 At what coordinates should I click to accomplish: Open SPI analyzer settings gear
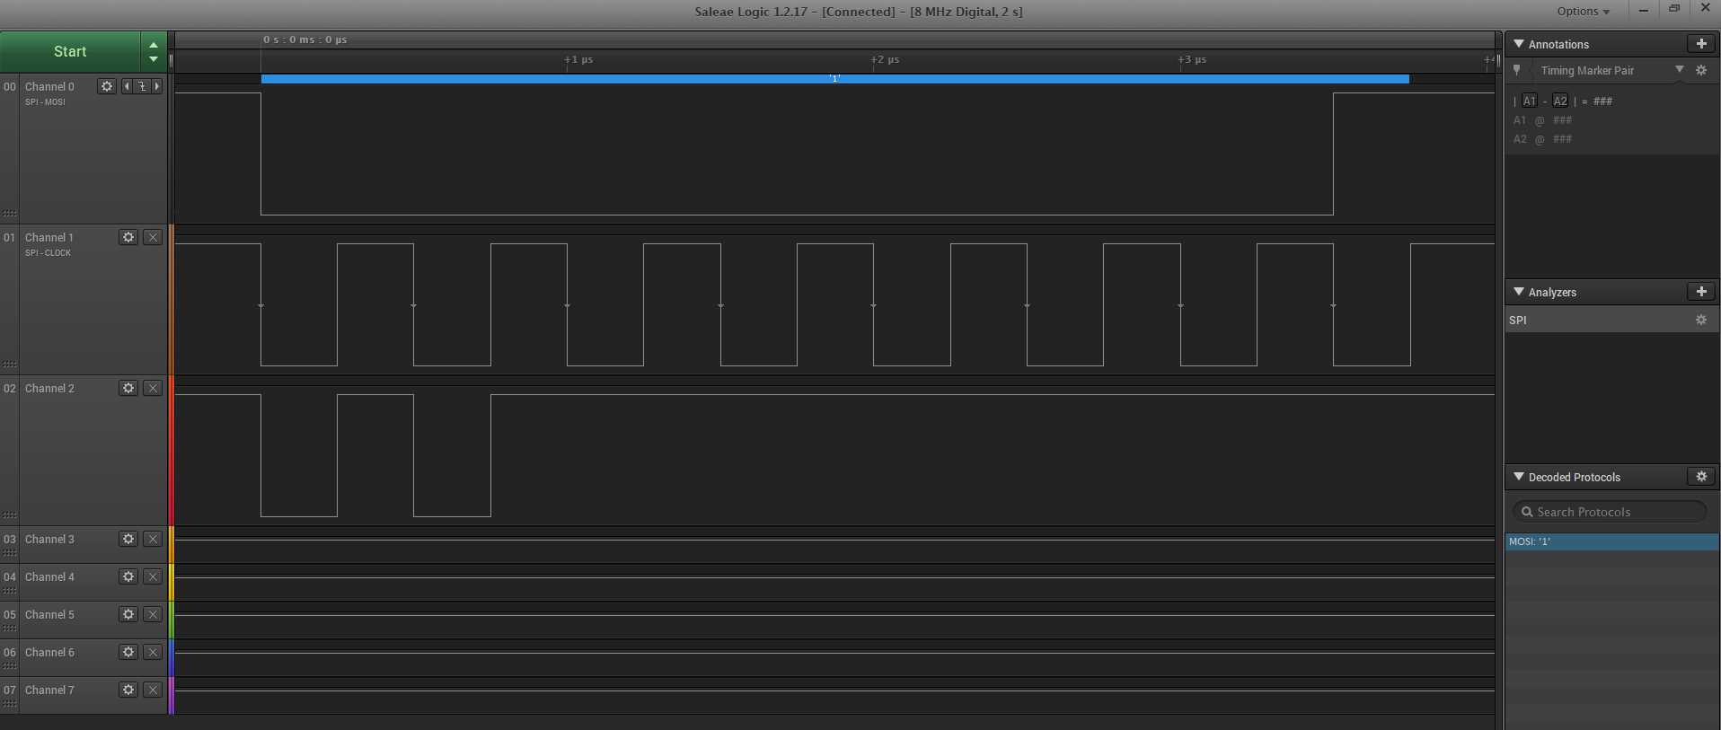point(1700,320)
